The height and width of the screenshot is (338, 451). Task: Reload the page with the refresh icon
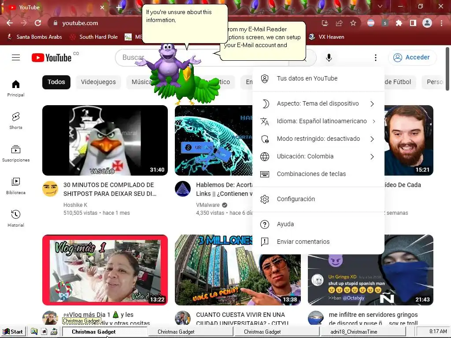[x=38, y=23]
